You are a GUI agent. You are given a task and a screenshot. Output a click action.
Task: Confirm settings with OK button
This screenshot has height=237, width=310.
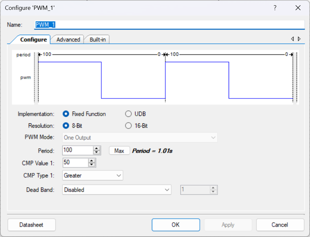(x=175, y=225)
